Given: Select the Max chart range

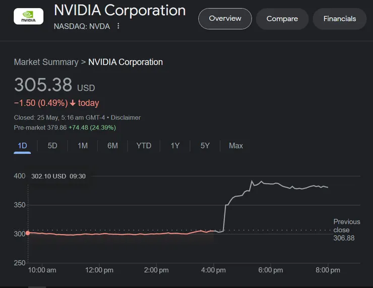Looking at the screenshot, I should pyautogui.click(x=236, y=146).
